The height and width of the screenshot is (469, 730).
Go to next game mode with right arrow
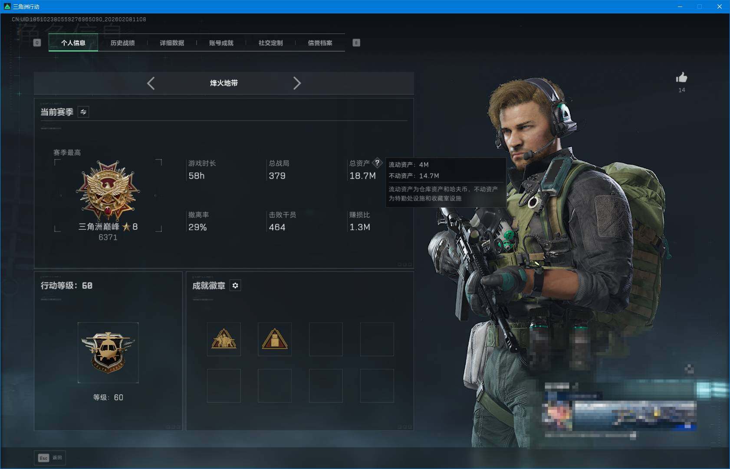pyautogui.click(x=297, y=83)
